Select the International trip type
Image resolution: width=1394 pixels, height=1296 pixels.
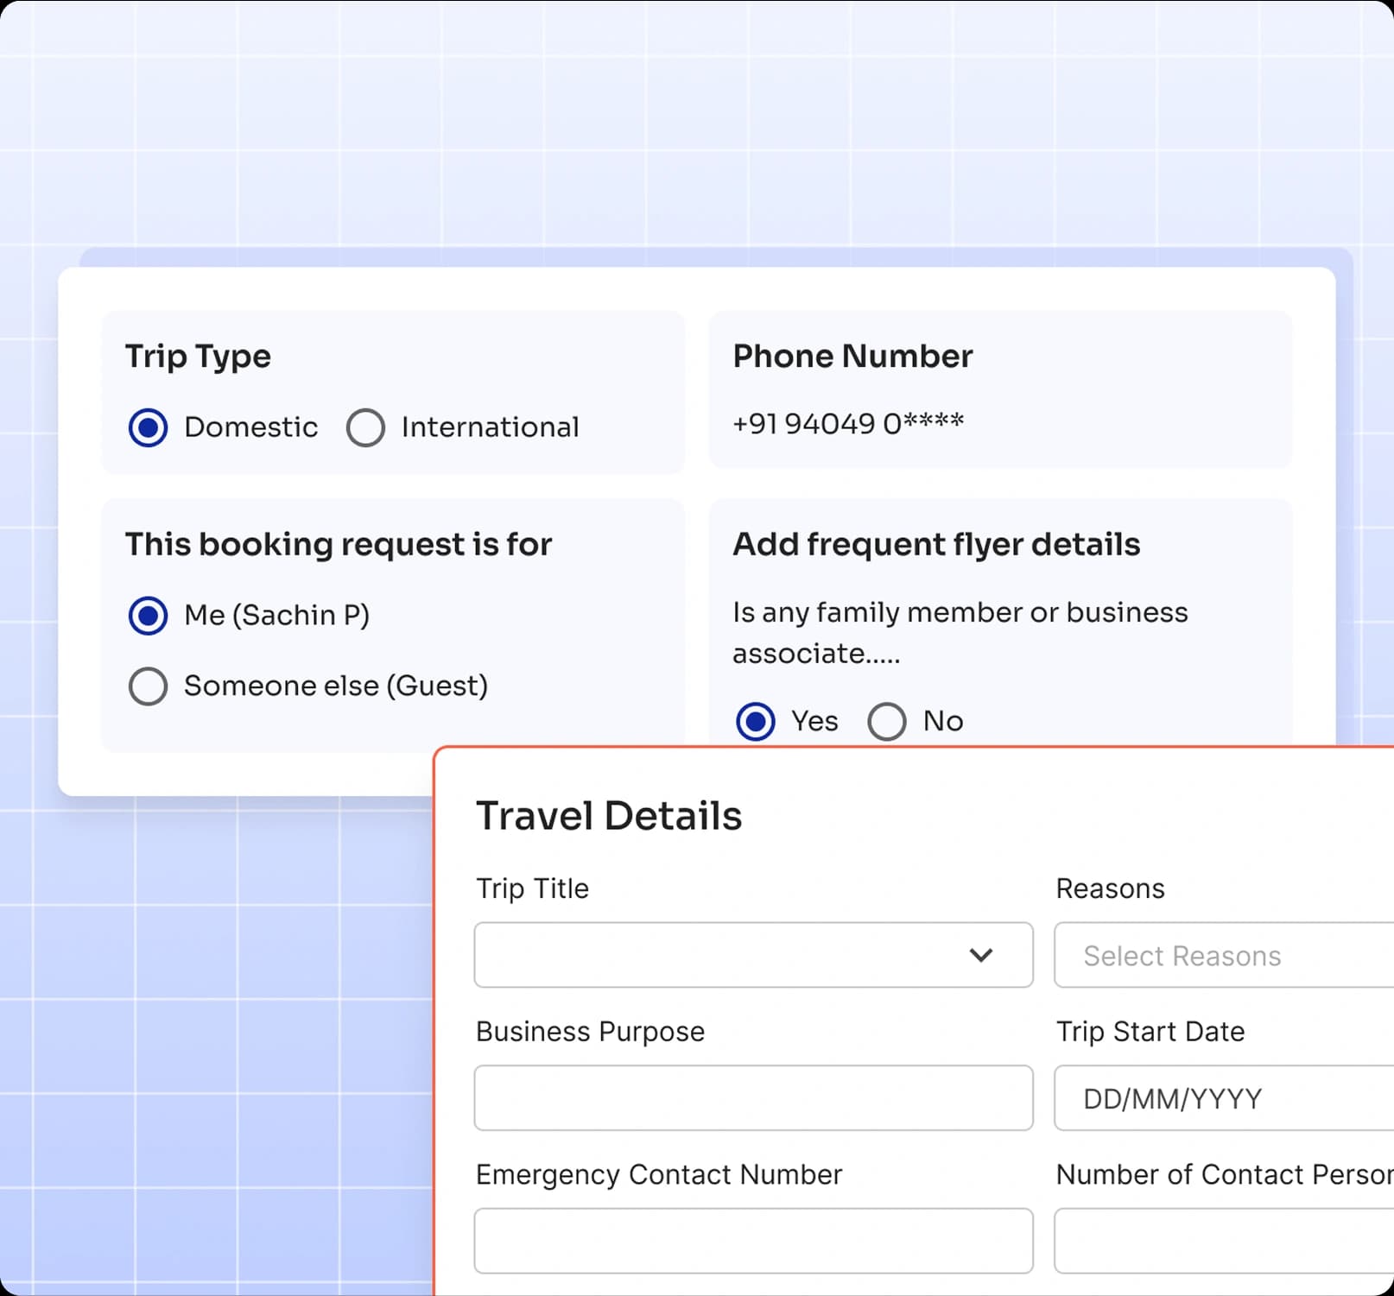pyautogui.click(x=365, y=427)
